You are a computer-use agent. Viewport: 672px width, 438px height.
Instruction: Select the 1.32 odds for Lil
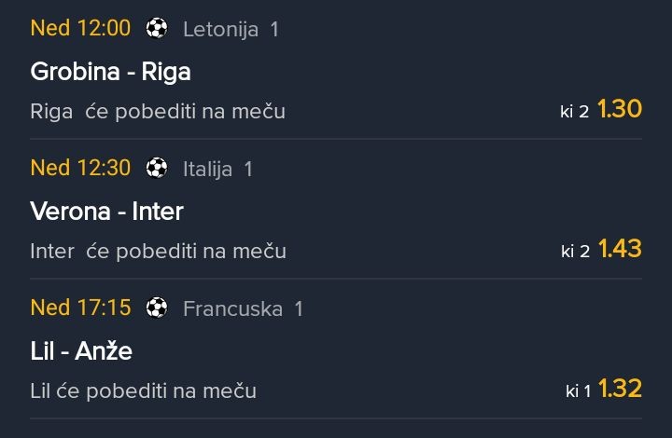620,390
